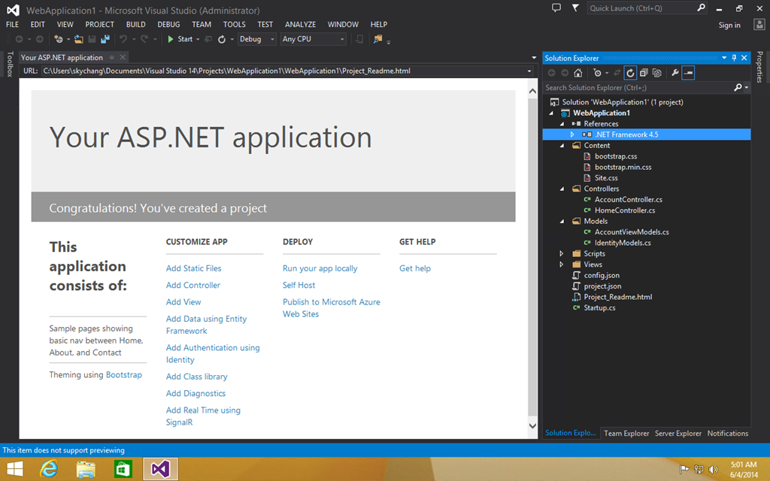The image size is (770, 481).
Task: Click the Get help link
Action: pyautogui.click(x=415, y=268)
